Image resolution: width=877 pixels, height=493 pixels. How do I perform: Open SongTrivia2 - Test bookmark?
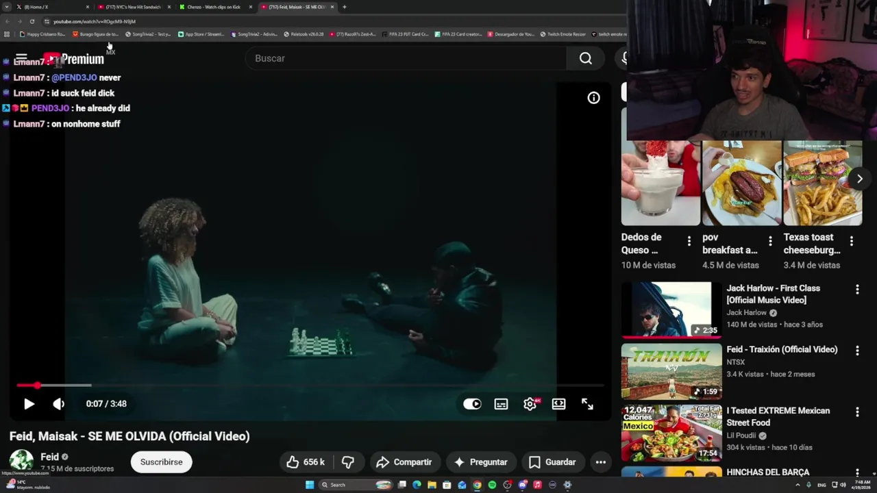tap(148, 34)
